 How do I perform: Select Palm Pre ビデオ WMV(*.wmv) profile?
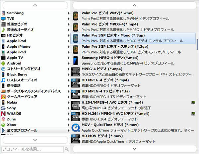[x=133, y=16]
